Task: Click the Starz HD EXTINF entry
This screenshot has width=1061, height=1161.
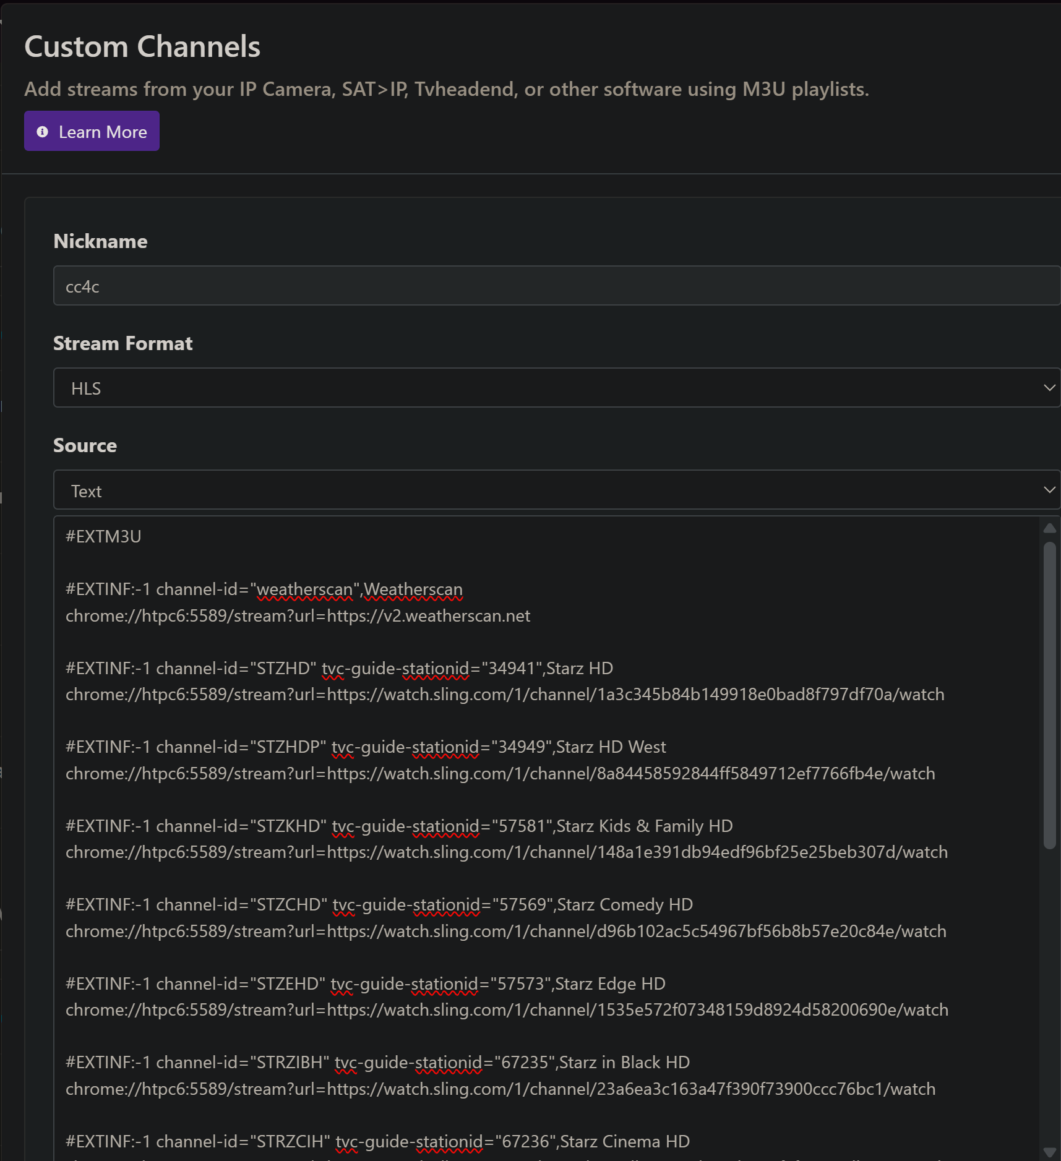Action: click(x=339, y=669)
